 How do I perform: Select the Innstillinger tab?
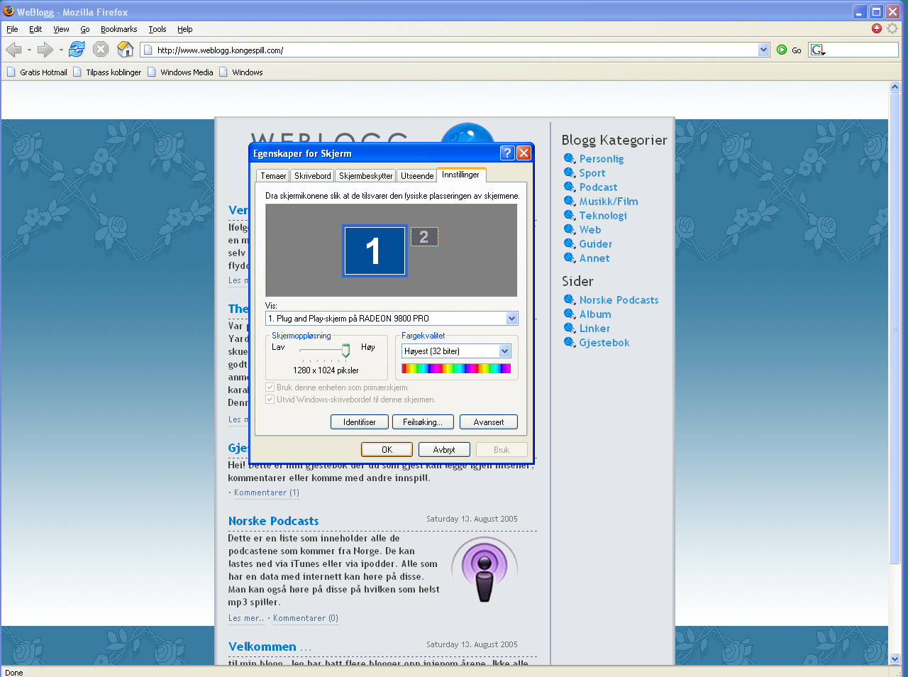(x=461, y=175)
